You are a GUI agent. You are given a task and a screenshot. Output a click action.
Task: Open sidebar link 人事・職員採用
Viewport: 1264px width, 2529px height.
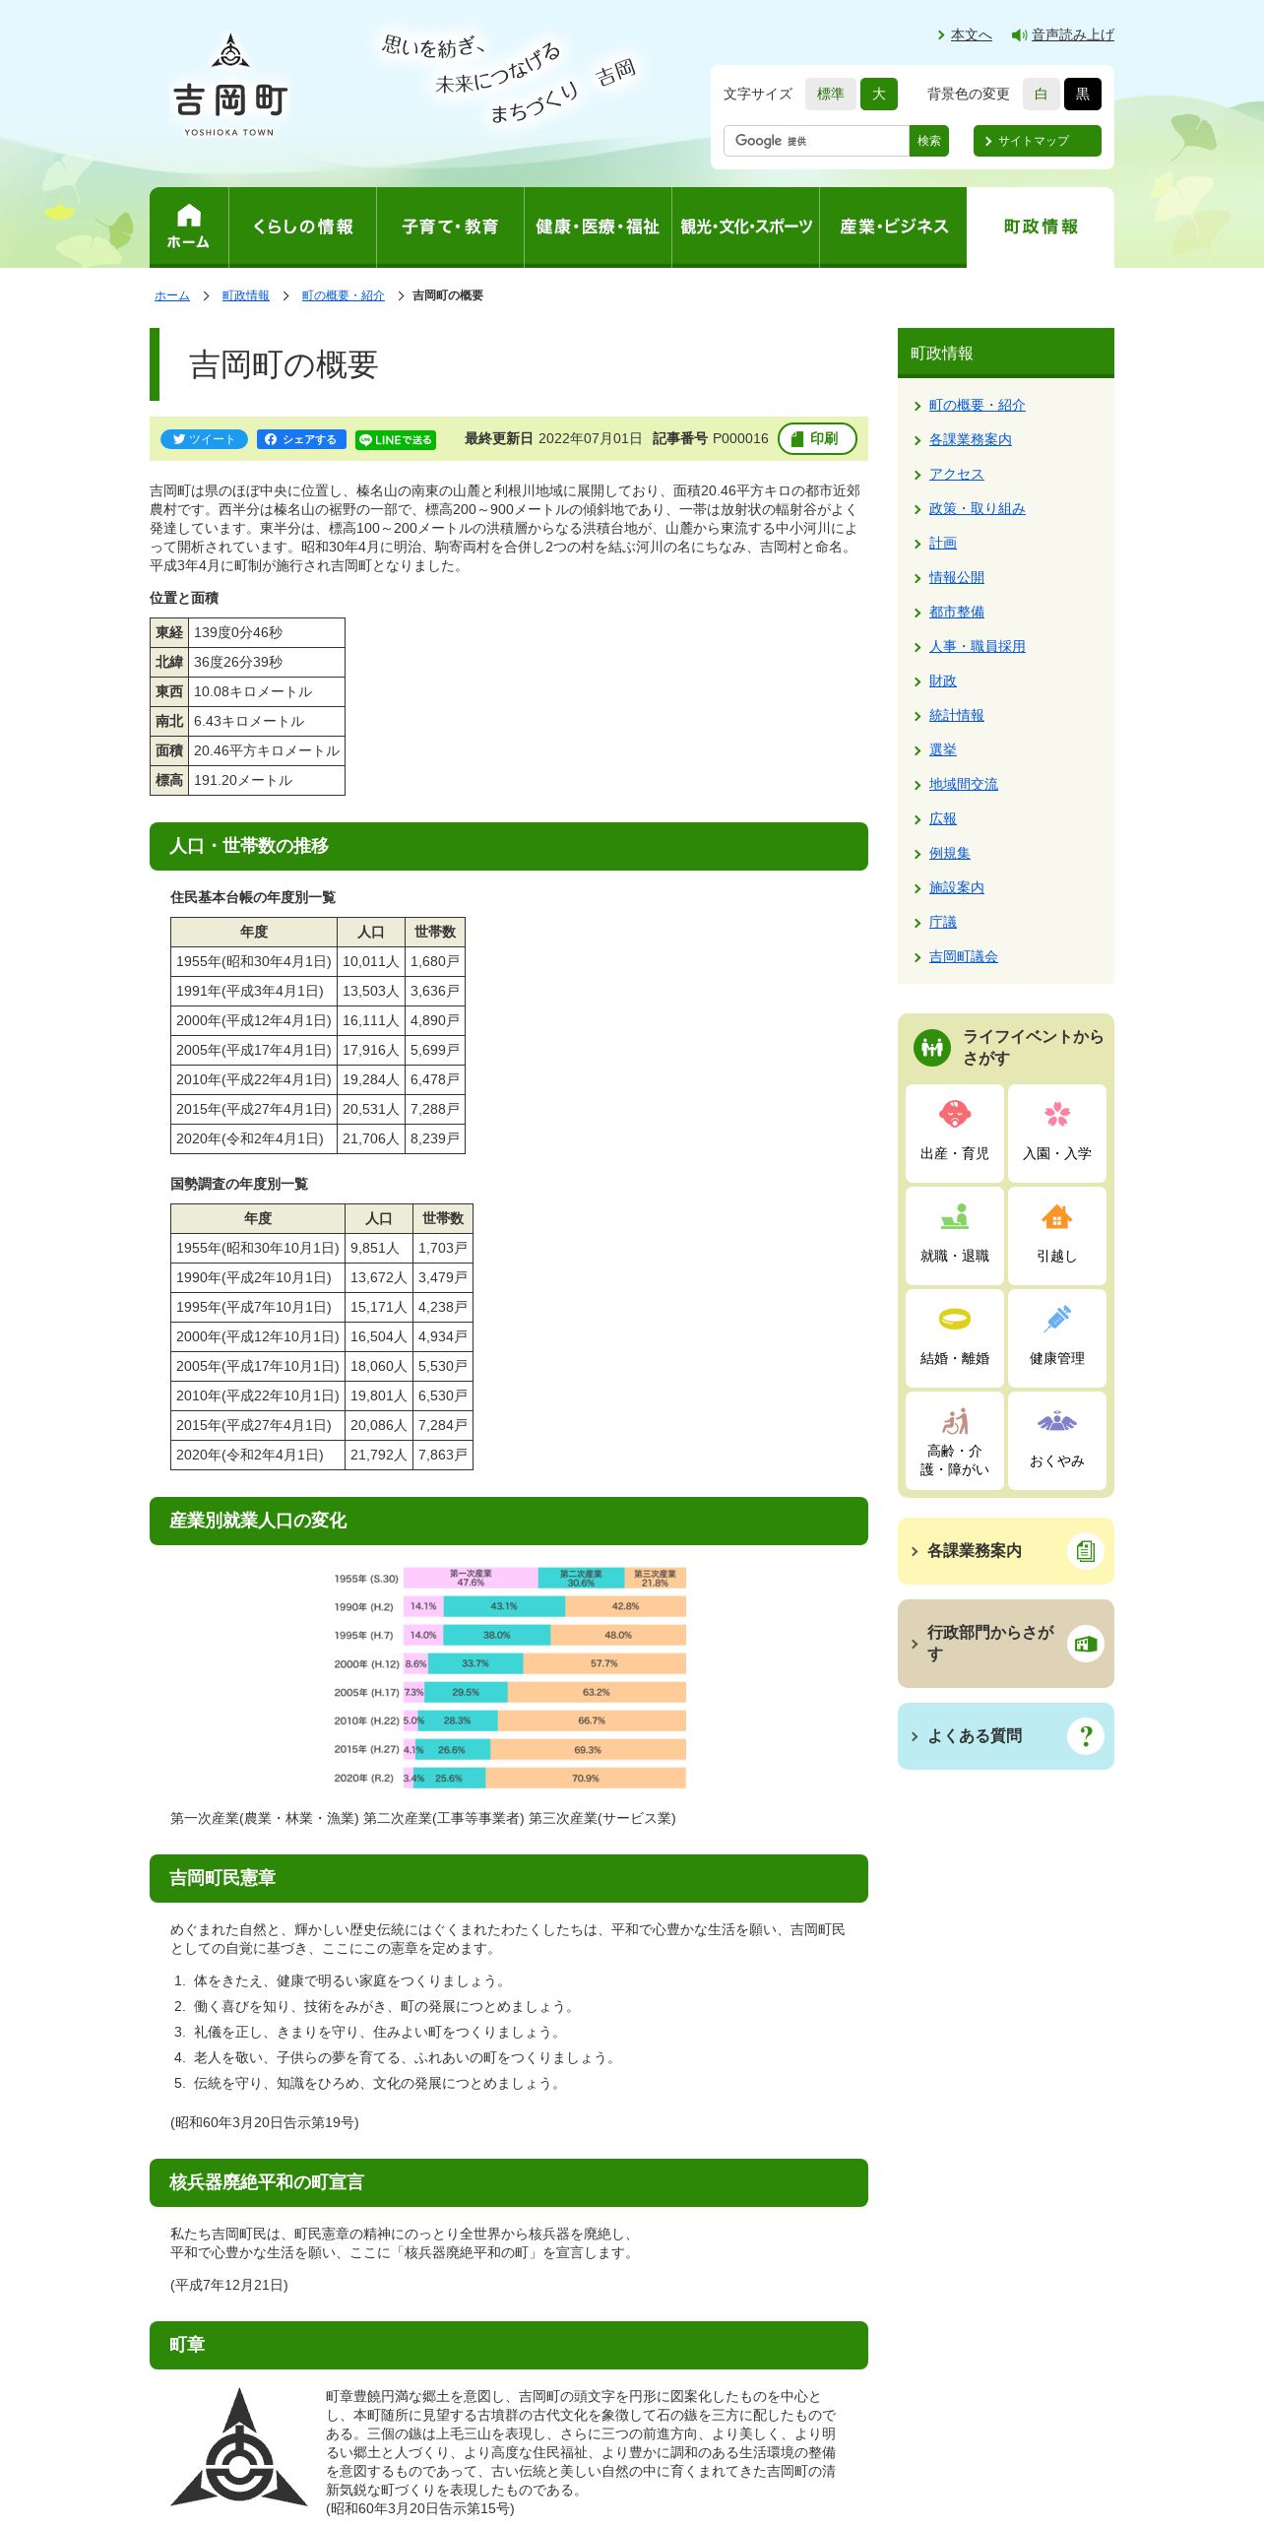(977, 646)
